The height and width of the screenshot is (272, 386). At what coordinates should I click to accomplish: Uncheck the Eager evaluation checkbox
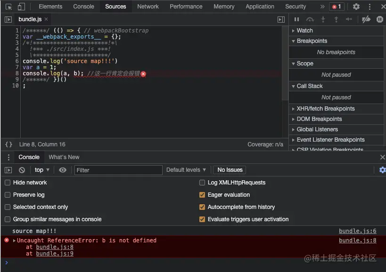point(202,195)
